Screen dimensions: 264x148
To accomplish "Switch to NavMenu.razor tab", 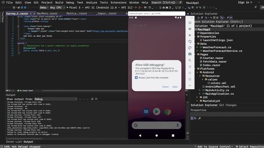I will [47, 13].
